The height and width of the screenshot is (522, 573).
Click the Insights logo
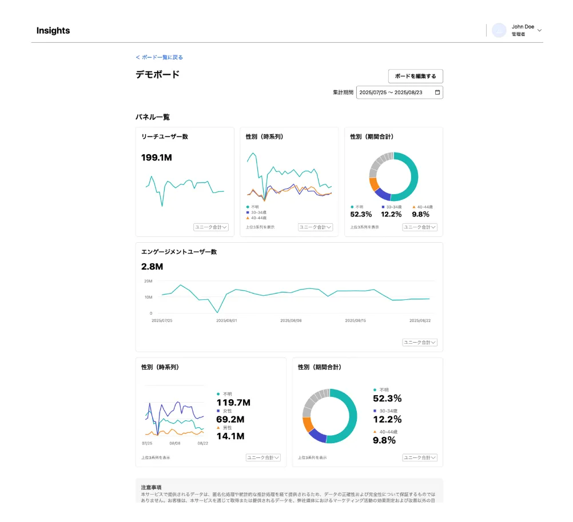(x=53, y=31)
